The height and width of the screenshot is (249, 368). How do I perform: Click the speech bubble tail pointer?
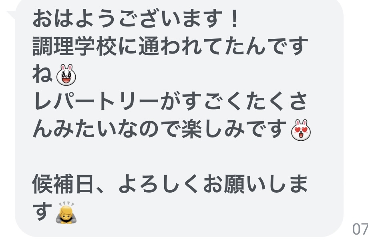[11, 15]
